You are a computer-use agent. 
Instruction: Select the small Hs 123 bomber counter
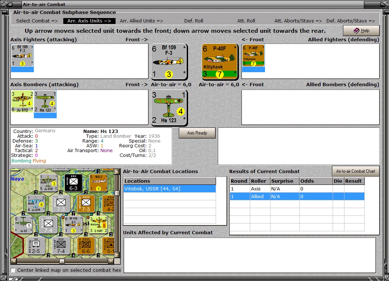click(x=45, y=102)
